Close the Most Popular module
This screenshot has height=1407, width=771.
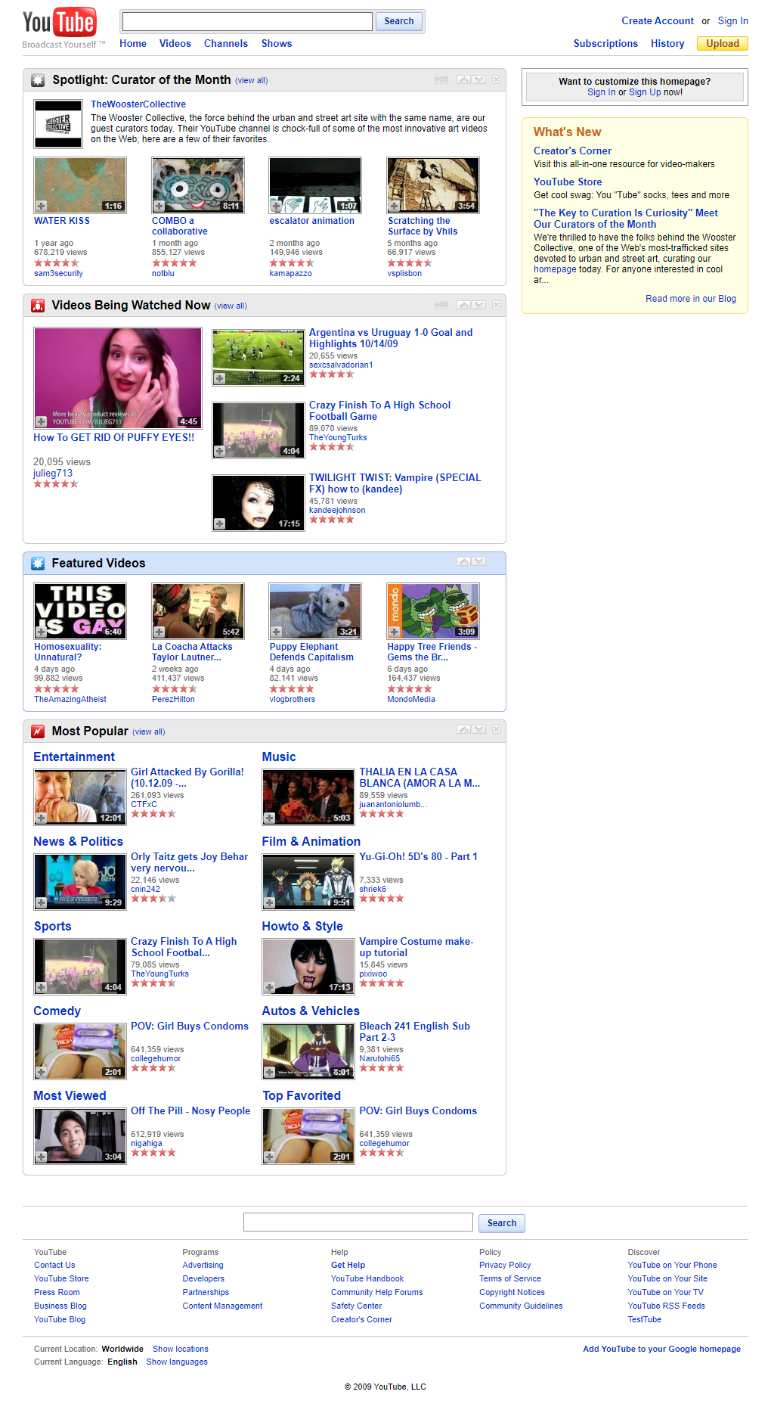coord(497,729)
